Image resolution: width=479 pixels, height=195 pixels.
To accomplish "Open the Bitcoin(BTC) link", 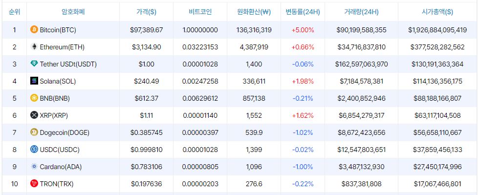I will 58,30.
